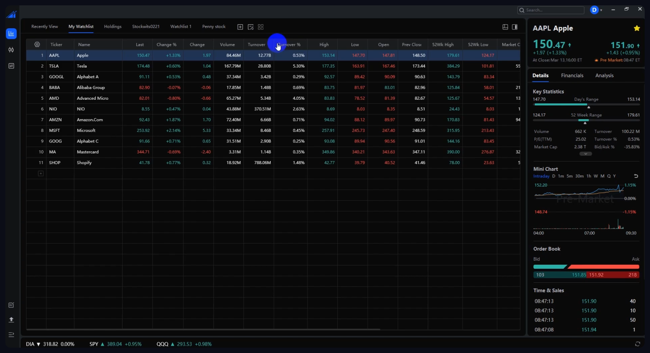
Task: Toggle the right side panel layout icon
Action: (x=515, y=27)
